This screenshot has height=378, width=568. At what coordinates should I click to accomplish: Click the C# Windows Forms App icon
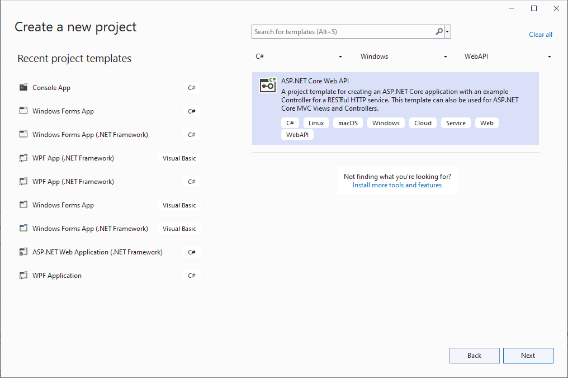click(23, 111)
